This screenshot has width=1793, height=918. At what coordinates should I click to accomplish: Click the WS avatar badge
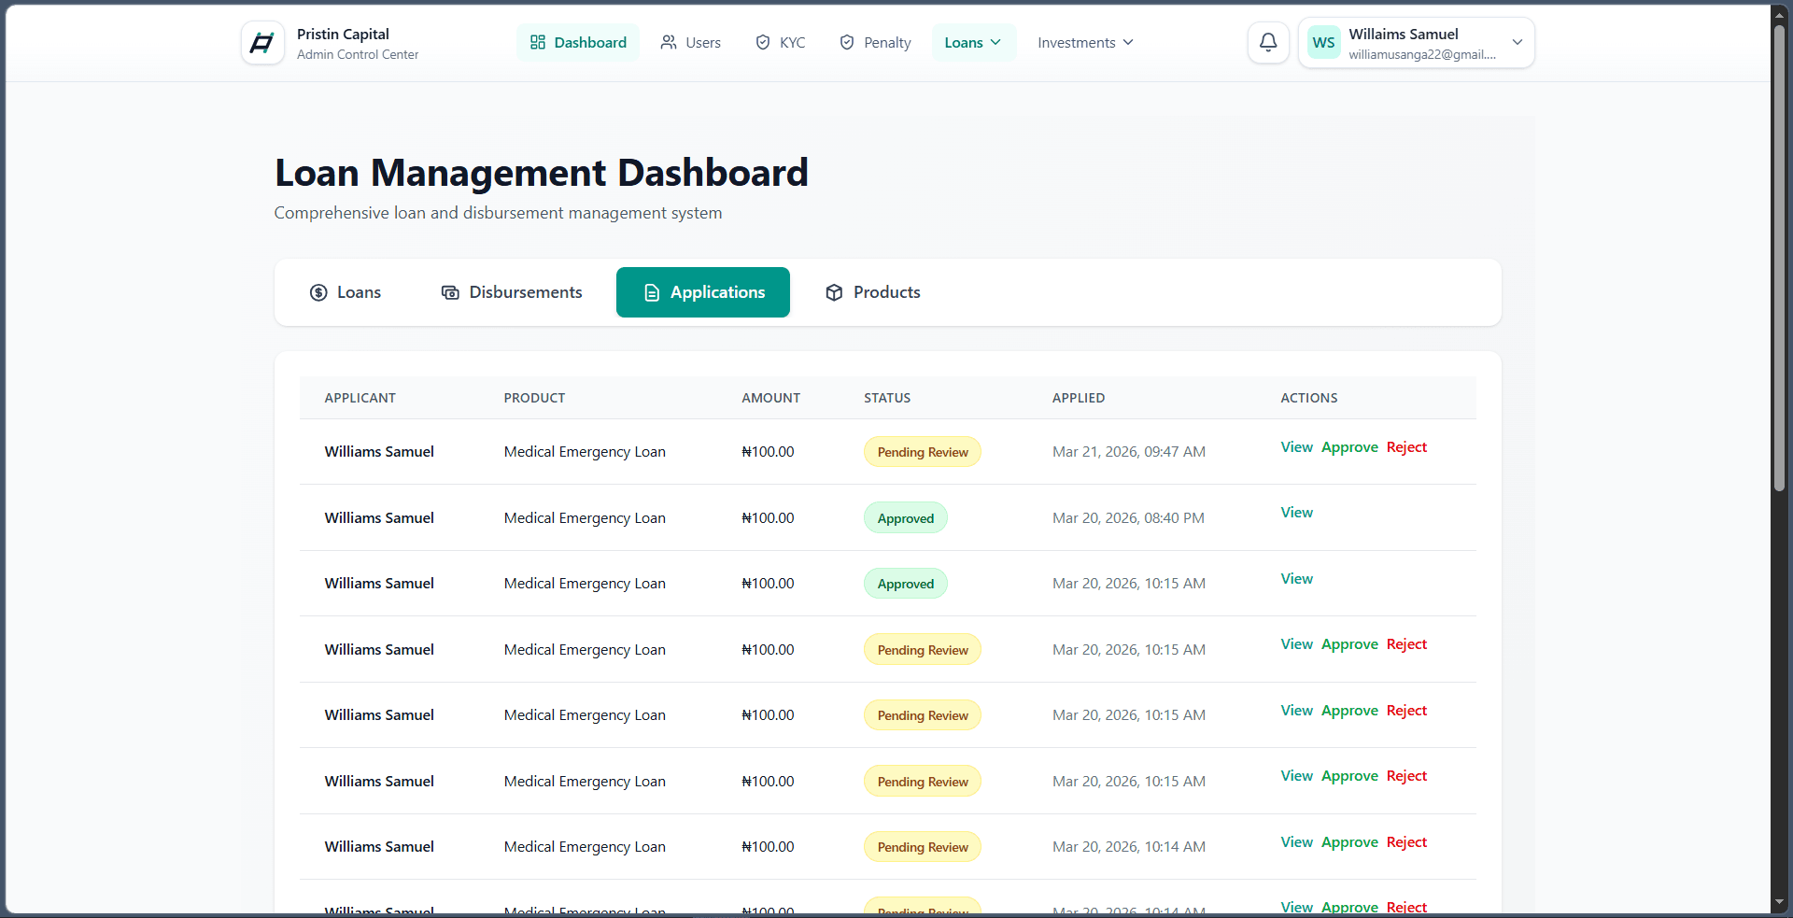tap(1323, 43)
